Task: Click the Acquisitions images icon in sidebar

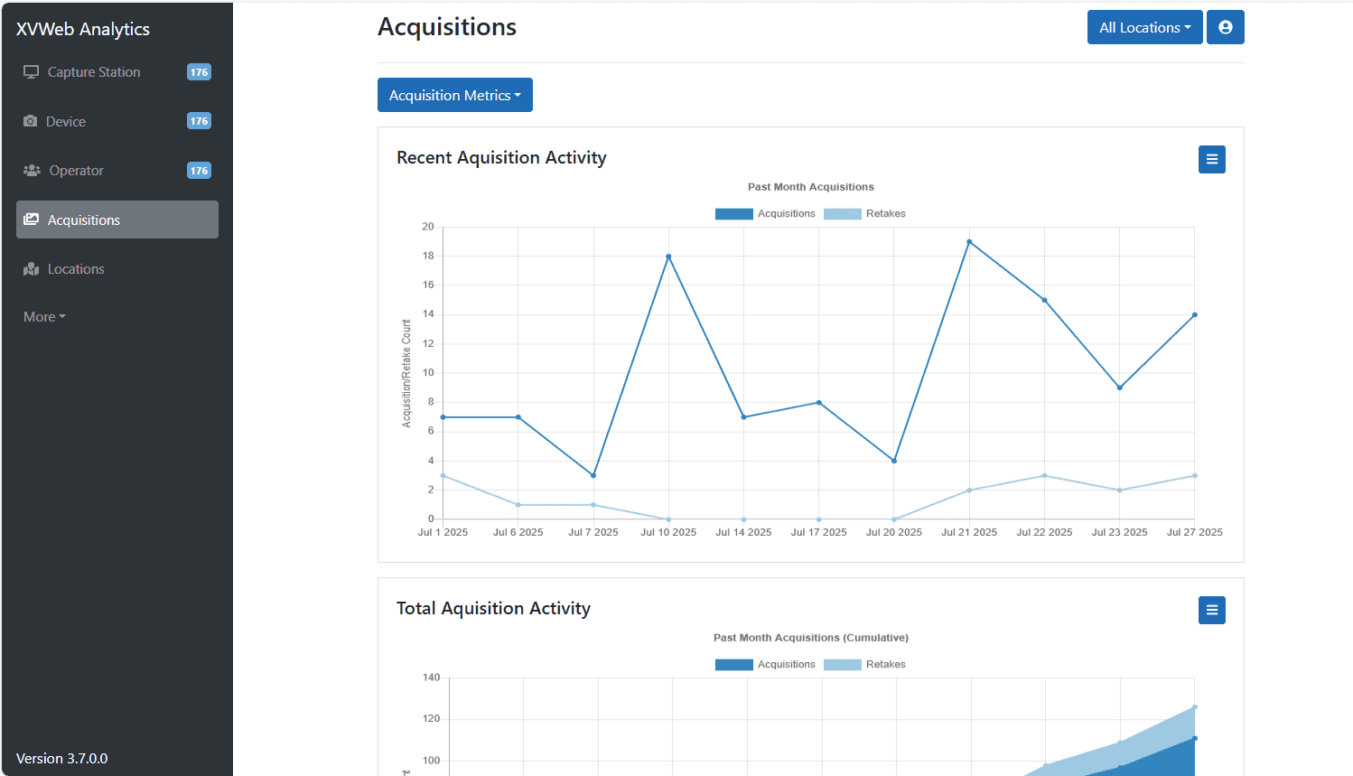Action: [x=32, y=220]
